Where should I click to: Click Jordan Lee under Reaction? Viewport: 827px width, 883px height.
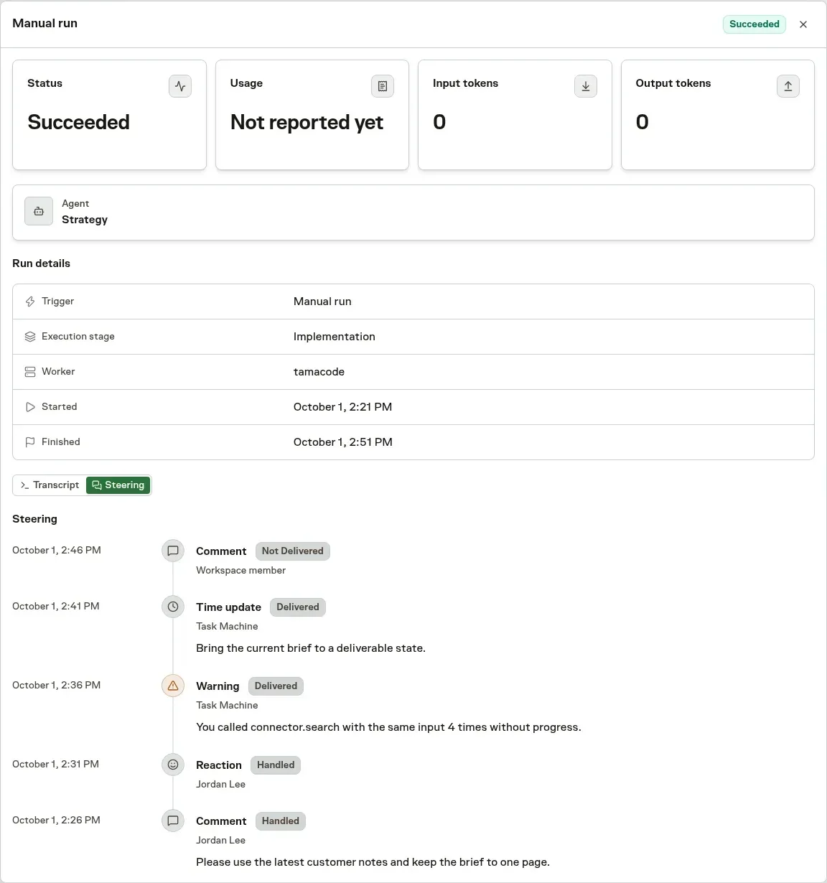pos(220,784)
